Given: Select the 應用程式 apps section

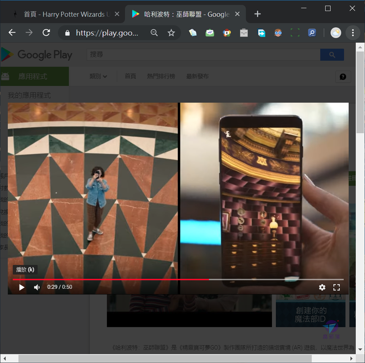Looking at the screenshot, I should 35,76.
